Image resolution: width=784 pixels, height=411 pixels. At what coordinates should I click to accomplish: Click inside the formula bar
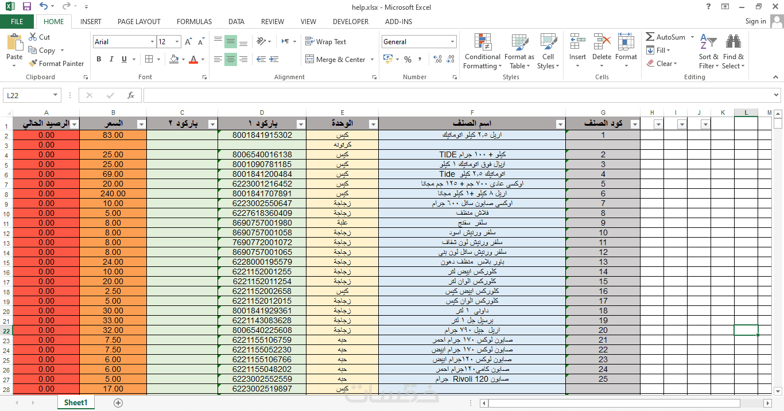point(458,96)
